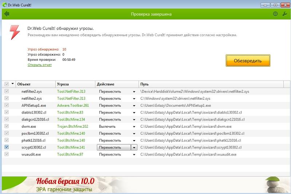This screenshot has width=291, height=194.
Task: Open the Открыть отчет report link
Action: pyautogui.click(x=40, y=65)
